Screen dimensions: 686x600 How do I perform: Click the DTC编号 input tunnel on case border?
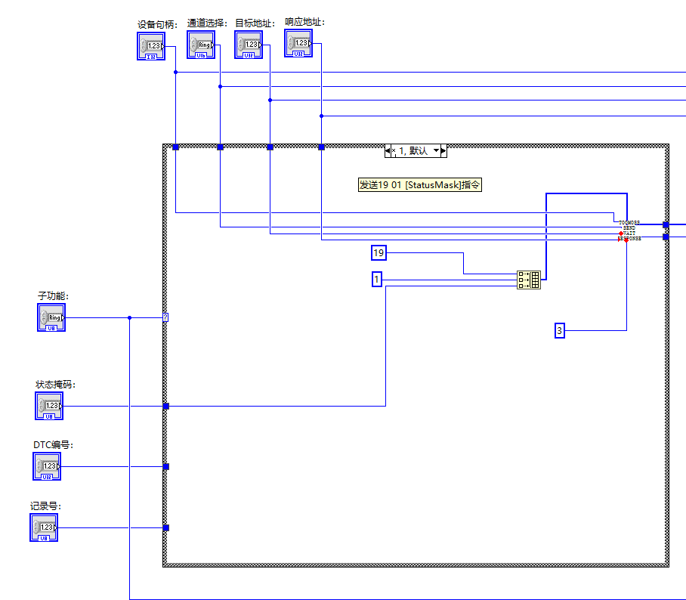click(165, 466)
